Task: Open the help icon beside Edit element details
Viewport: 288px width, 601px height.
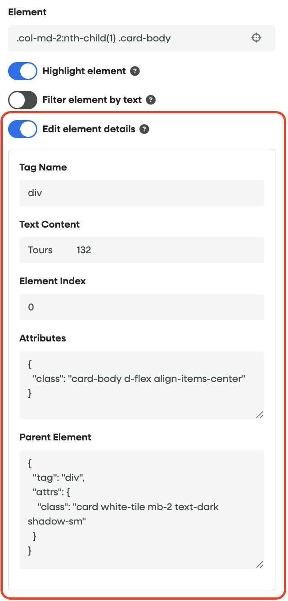Action: pos(144,129)
